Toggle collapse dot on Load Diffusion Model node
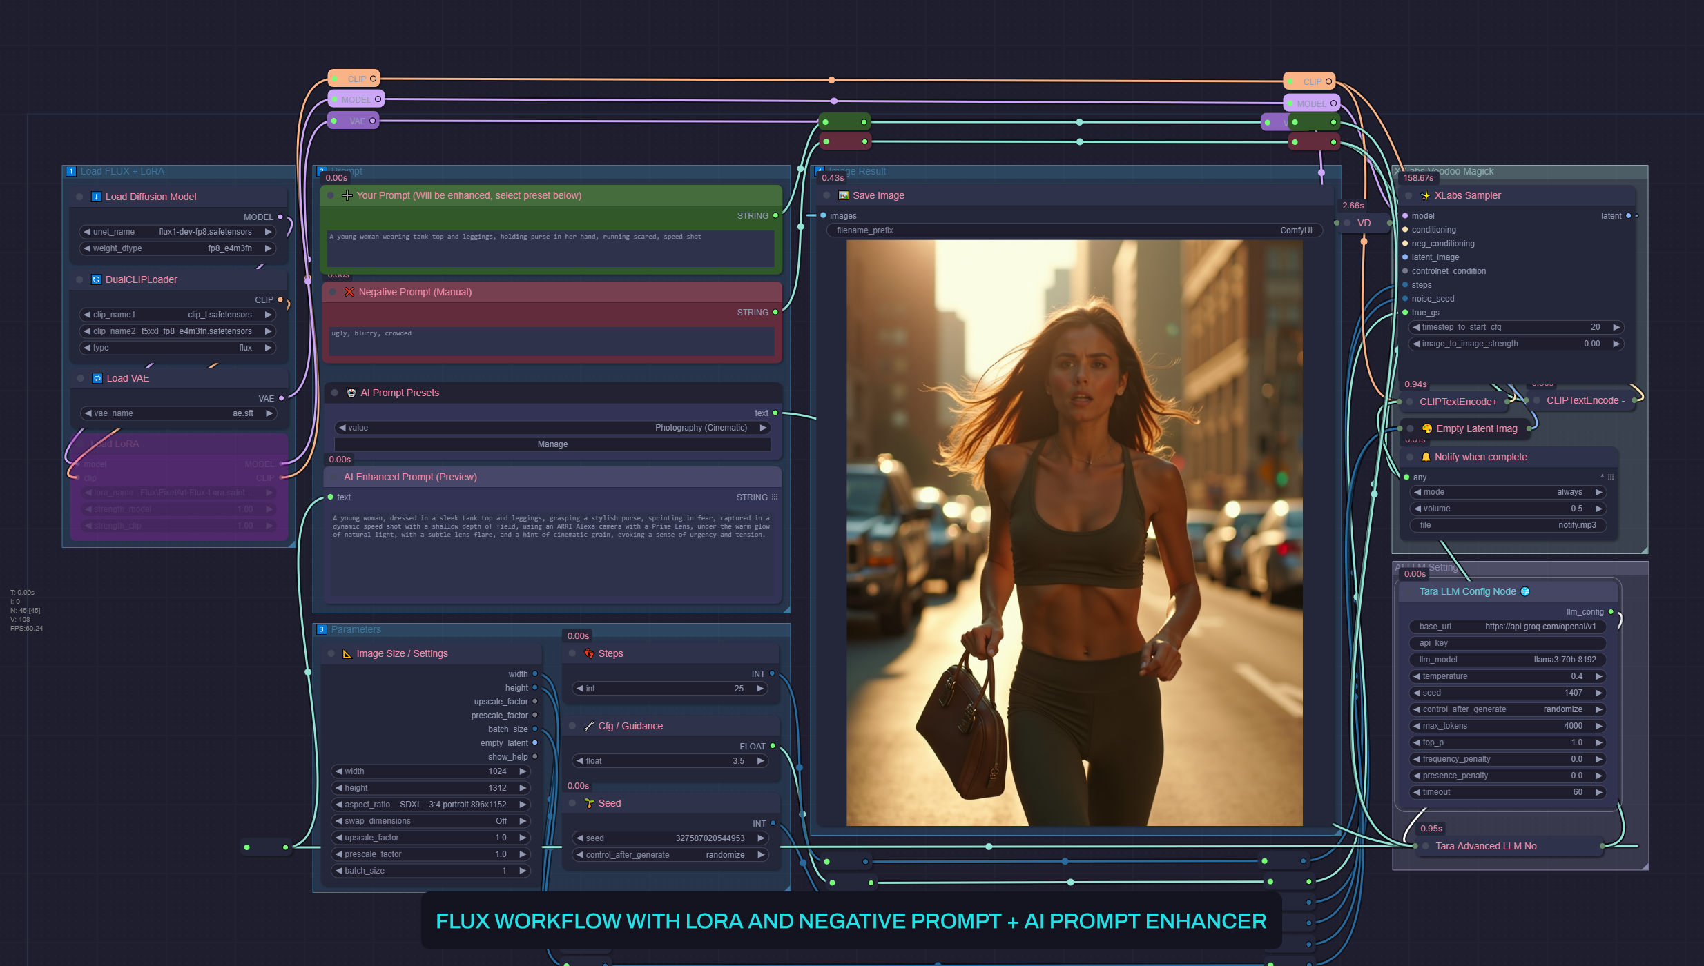The width and height of the screenshot is (1704, 966). tap(79, 197)
